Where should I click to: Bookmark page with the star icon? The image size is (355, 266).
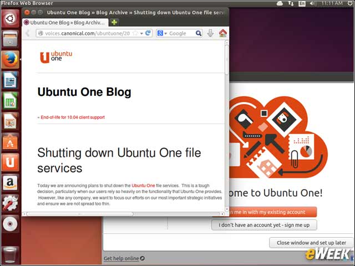click(135, 33)
